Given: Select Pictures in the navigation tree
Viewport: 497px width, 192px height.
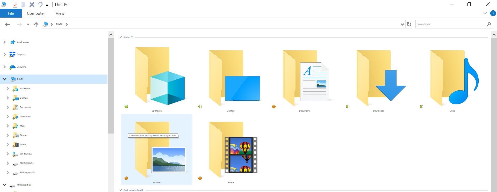Looking at the screenshot, I should (23, 135).
